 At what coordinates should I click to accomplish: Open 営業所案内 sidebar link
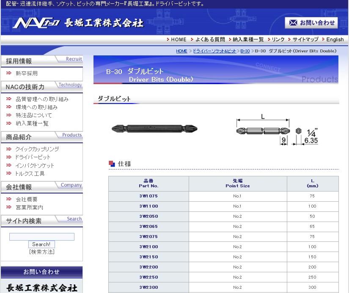pos(29,208)
